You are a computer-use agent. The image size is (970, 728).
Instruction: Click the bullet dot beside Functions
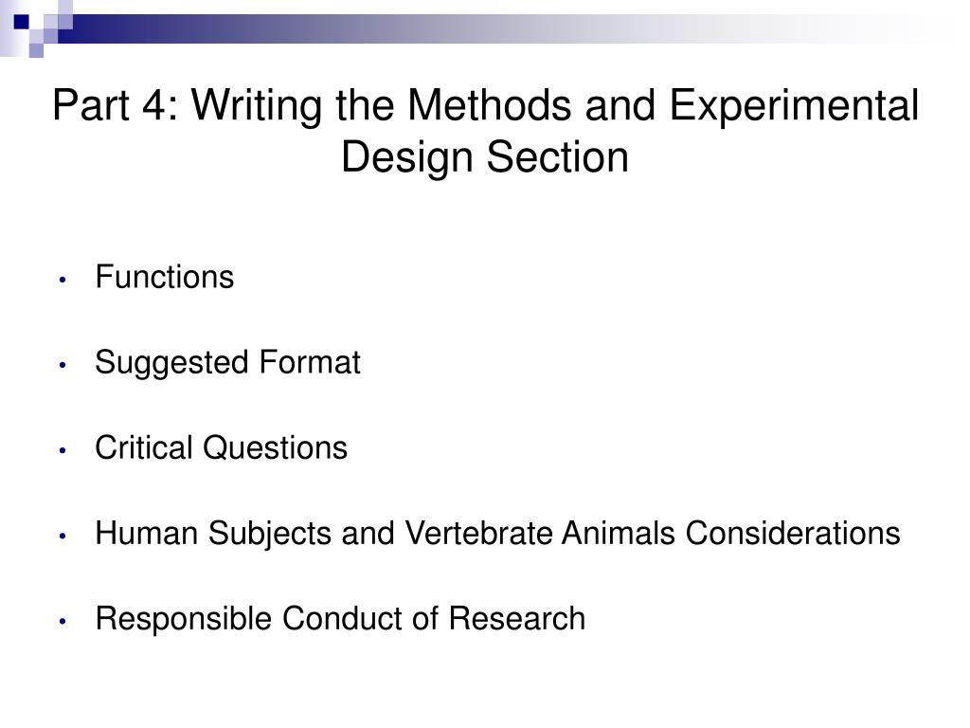pos(62,280)
